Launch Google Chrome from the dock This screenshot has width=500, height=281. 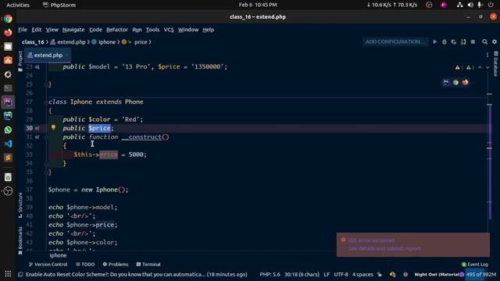point(8,19)
